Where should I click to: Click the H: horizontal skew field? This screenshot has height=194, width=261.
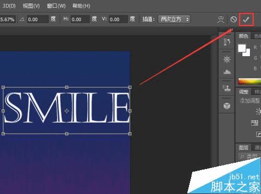(x=80, y=19)
